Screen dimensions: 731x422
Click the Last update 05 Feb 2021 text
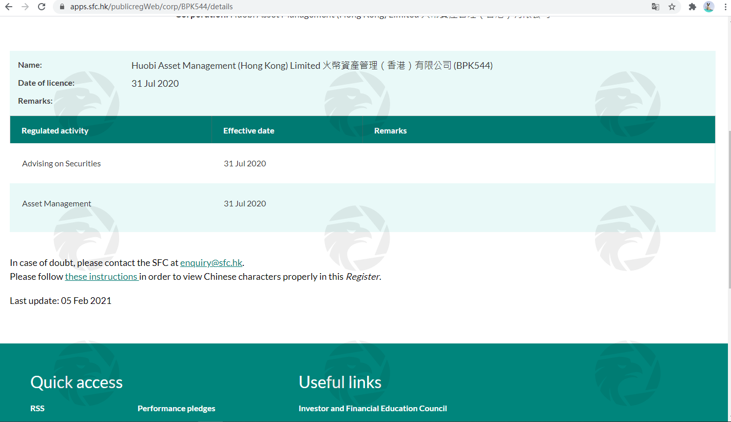click(61, 300)
